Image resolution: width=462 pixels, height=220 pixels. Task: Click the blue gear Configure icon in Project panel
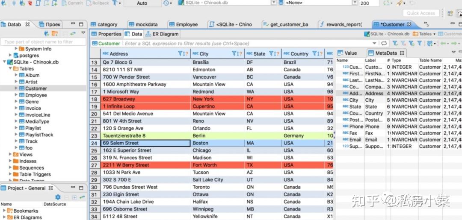pyautogui.click(x=58, y=197)
